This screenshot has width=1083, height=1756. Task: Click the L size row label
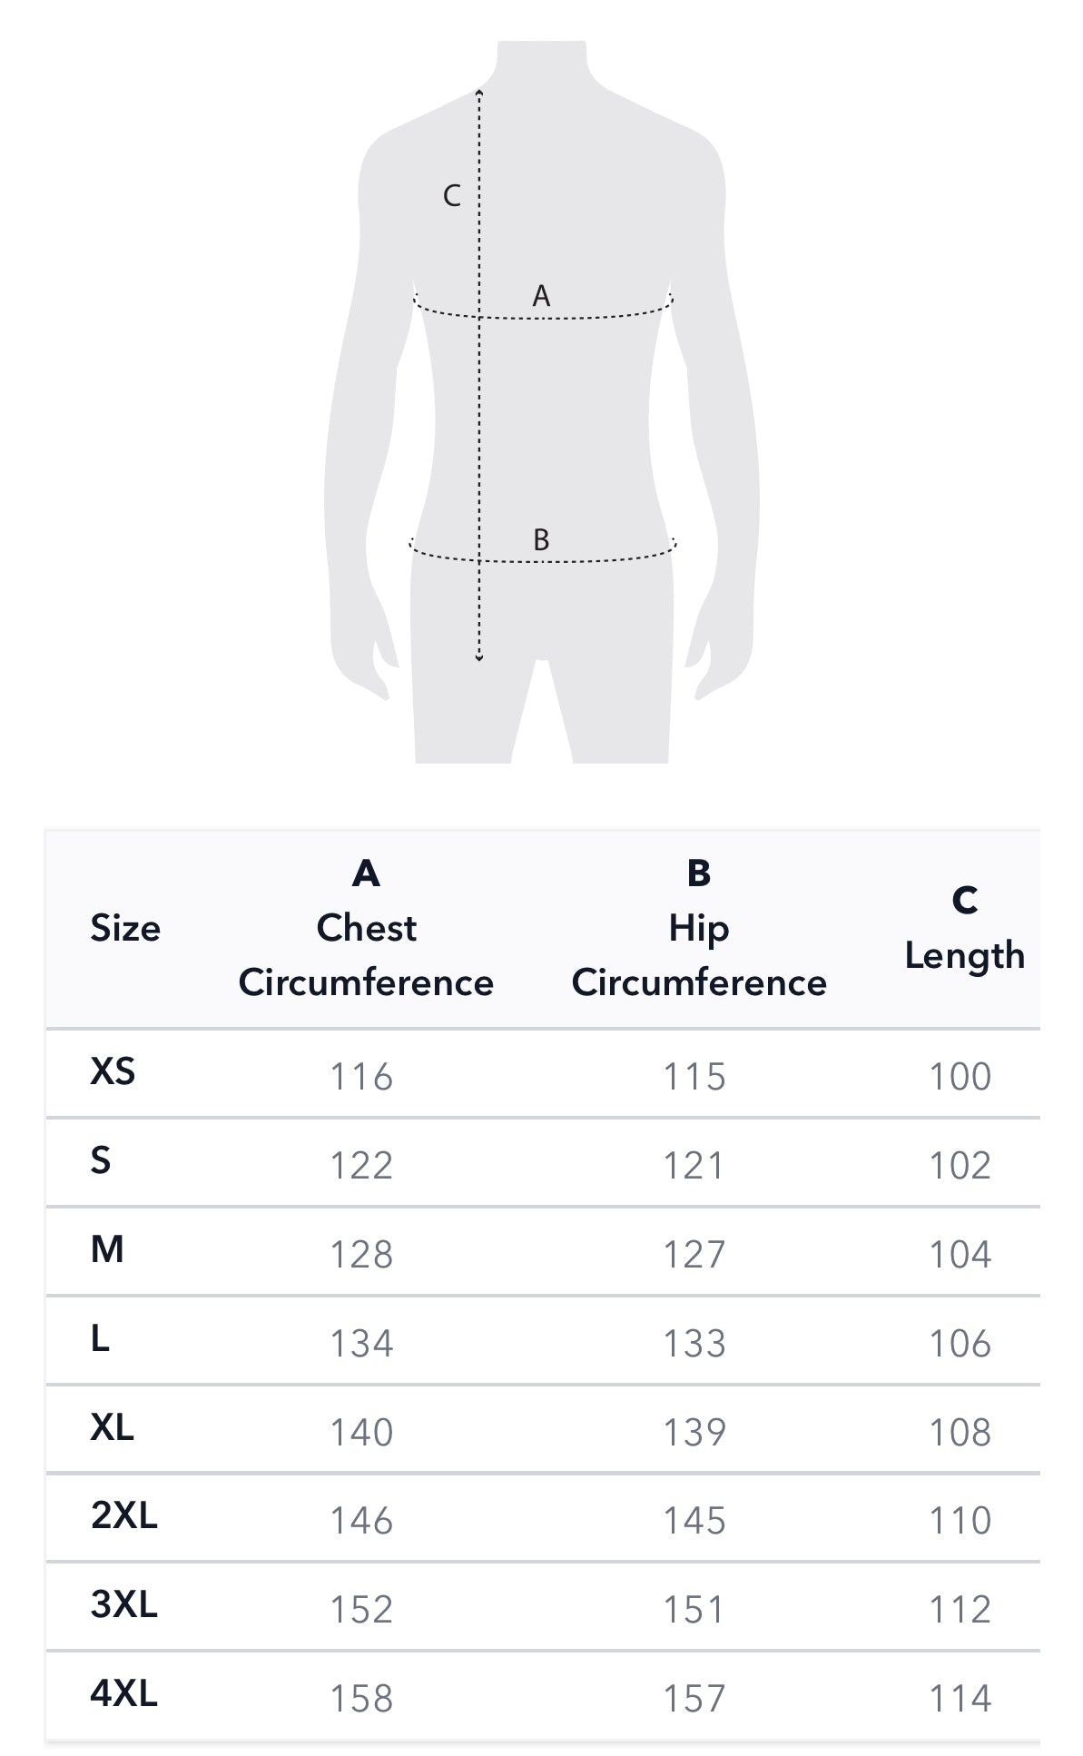click(100, 1338)
